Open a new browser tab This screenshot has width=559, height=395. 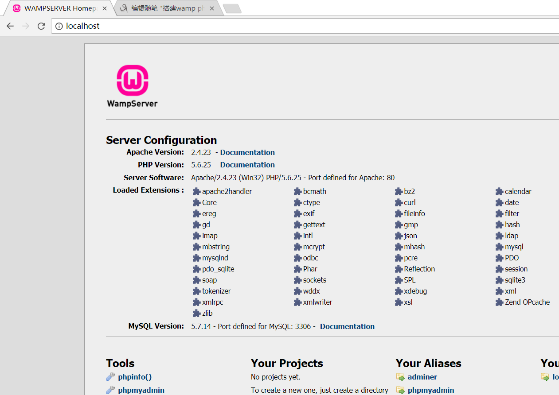click(232, 8)
